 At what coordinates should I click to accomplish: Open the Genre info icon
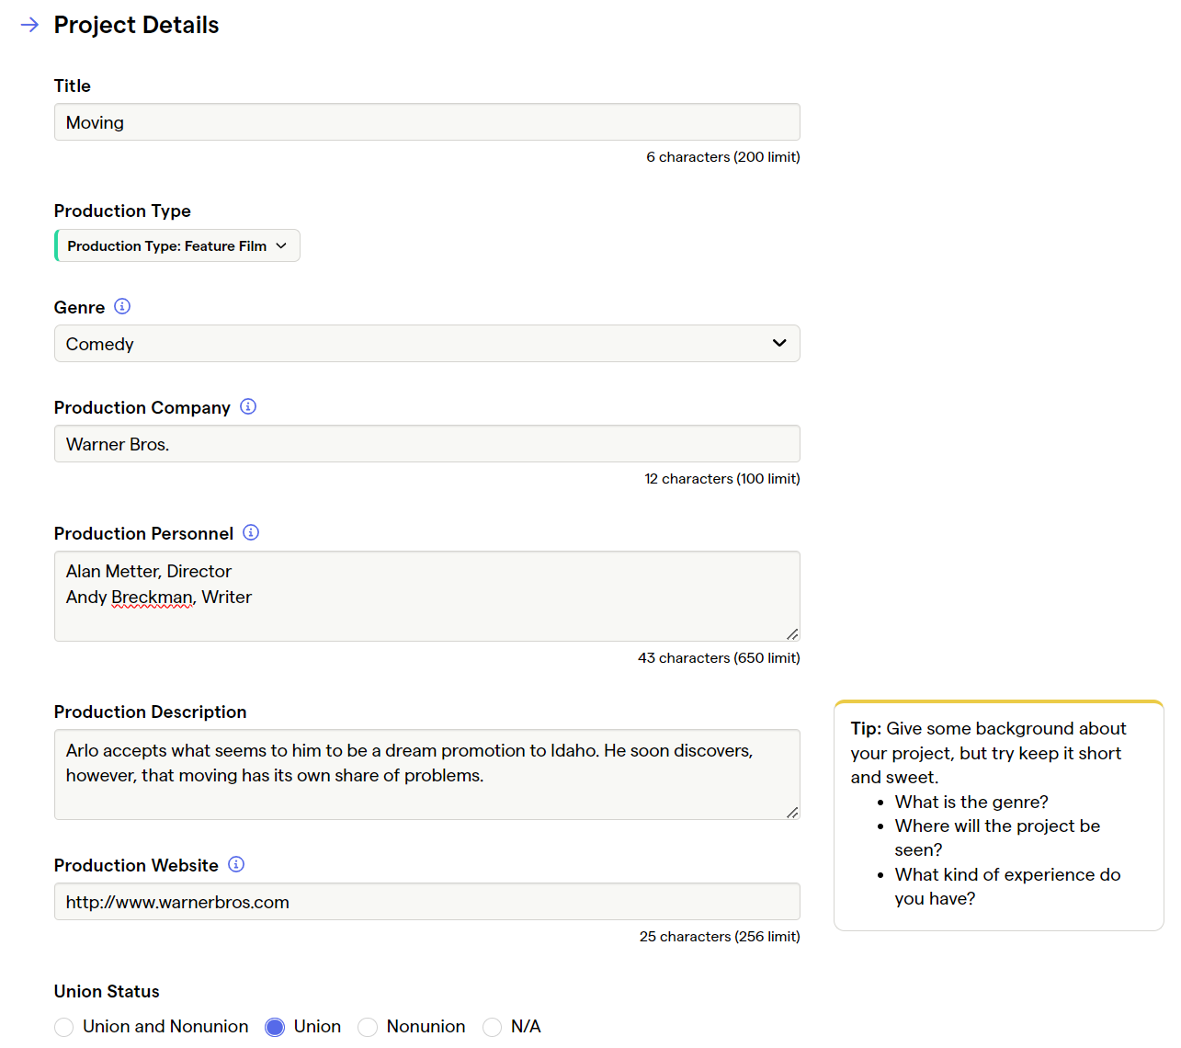(x=122, y=306)
